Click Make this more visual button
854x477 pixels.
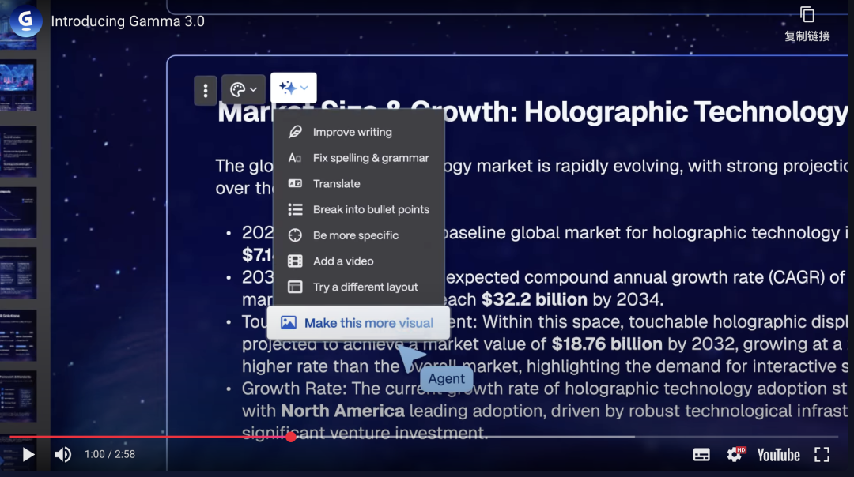358,323
